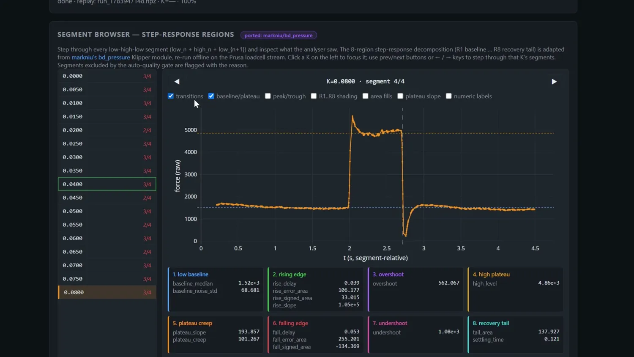The image size is (634, 357).
Task: Select K value 0.0650 row
Action: [x=107, y=252]
